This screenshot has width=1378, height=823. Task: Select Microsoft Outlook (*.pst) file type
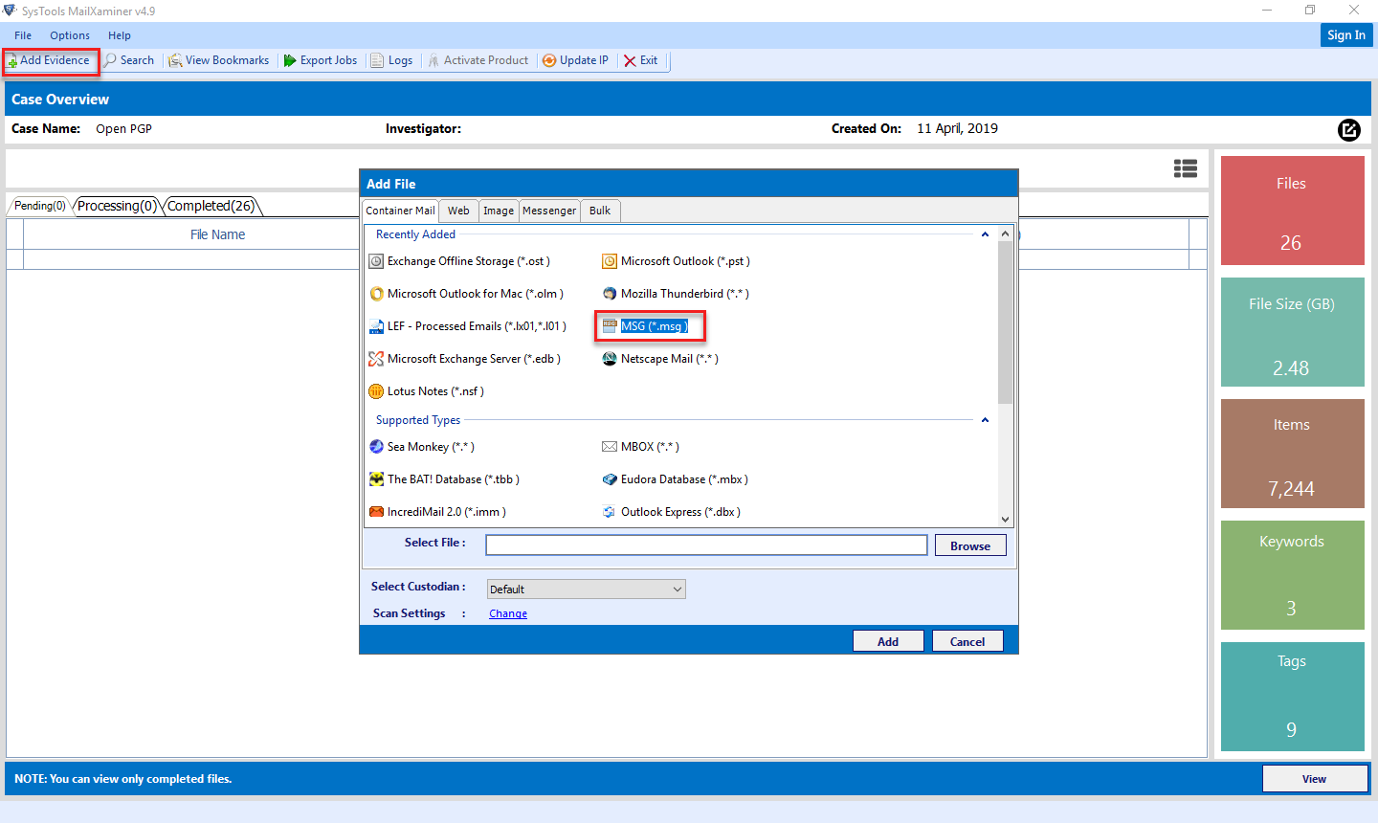(677, 261)
